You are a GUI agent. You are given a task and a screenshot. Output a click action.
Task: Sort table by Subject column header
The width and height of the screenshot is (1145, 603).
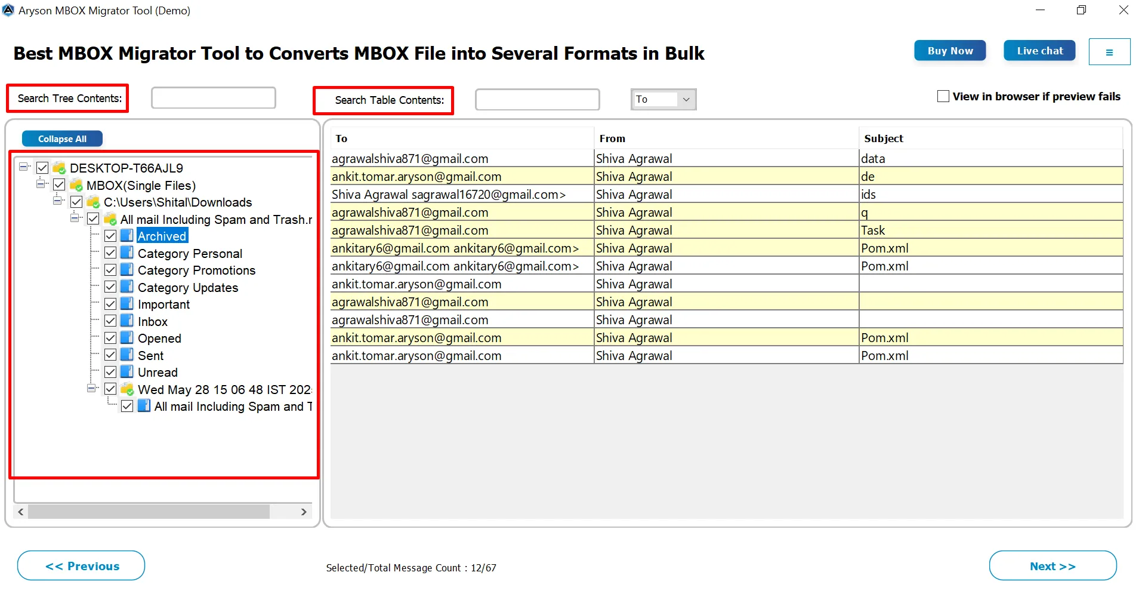point(883,139)
